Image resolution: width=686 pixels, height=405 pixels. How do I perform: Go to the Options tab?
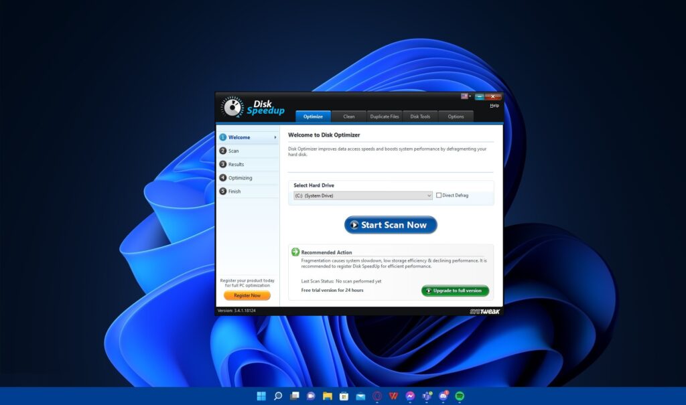click(456, 116)
